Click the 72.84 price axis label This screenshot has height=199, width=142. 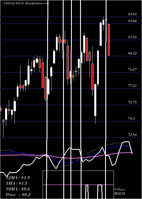[132, 135]
